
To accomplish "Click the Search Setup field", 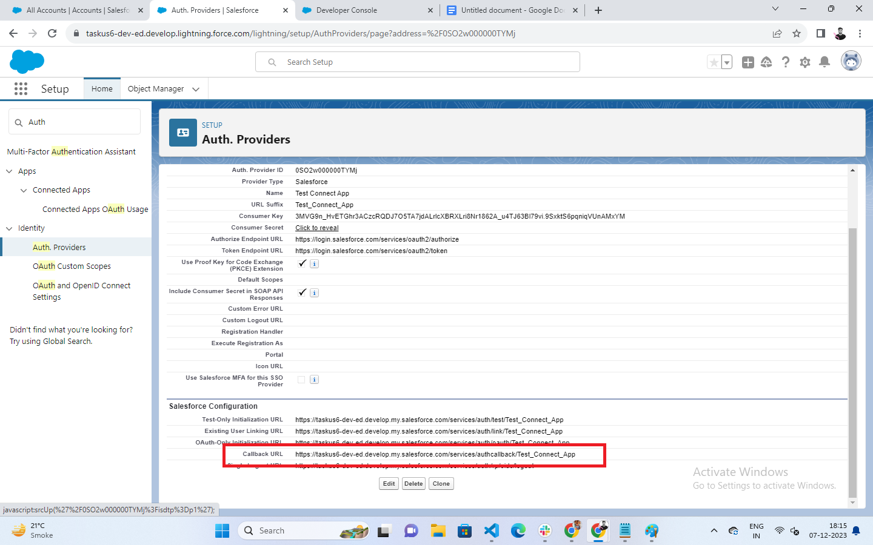I will click(418, 62).
